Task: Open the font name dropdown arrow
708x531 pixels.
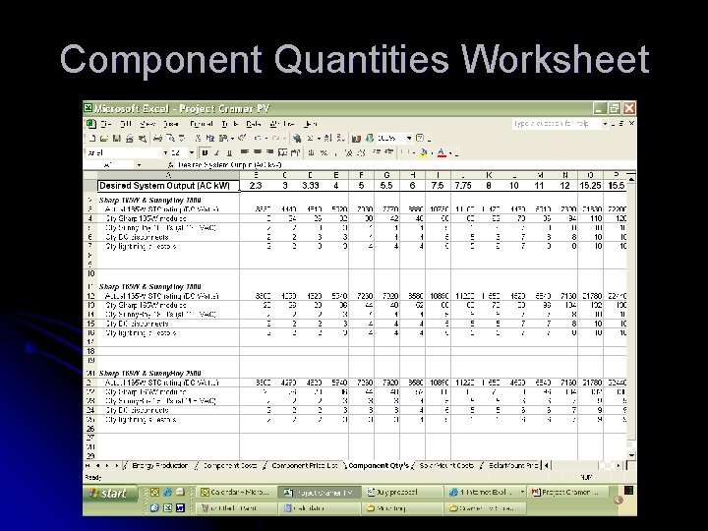Action: tap(166, 153)
